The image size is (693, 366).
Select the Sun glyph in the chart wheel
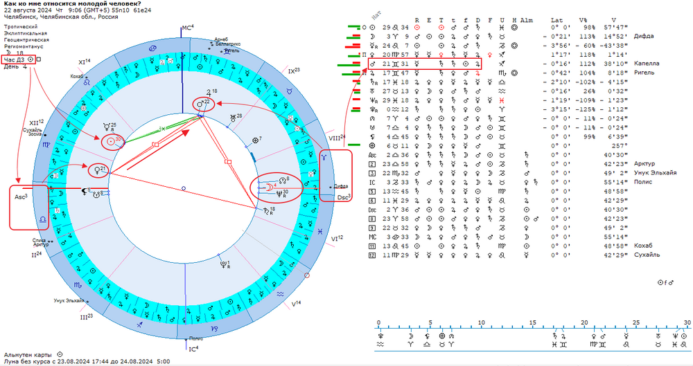(x=110, y=142)
